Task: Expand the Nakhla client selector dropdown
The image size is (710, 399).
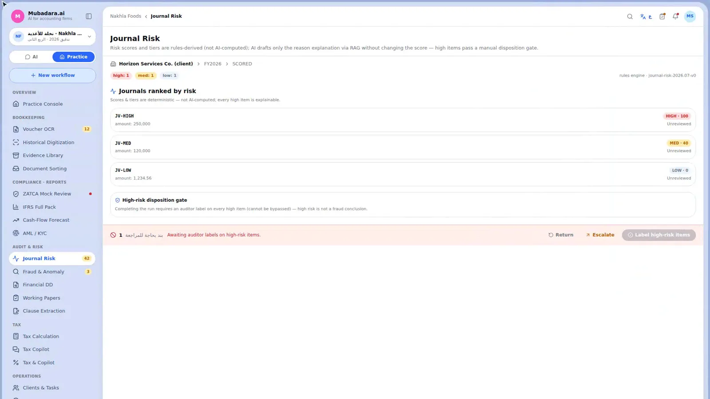Action: [52, 36]
